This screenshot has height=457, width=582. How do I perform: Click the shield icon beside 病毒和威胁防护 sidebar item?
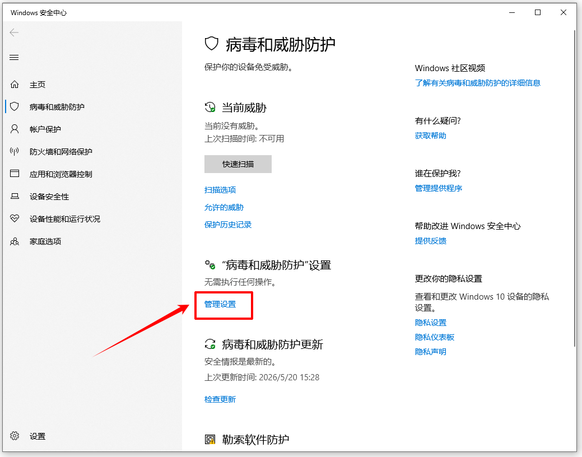coord(15,107)
